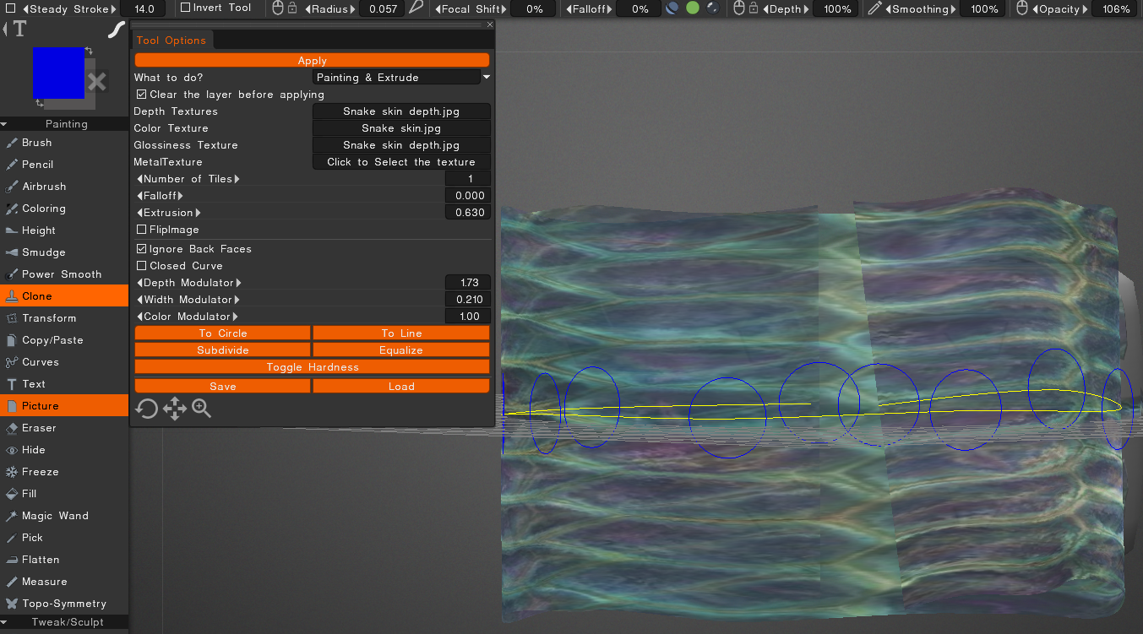Click the Tool Options tab

tap(171, 41)
